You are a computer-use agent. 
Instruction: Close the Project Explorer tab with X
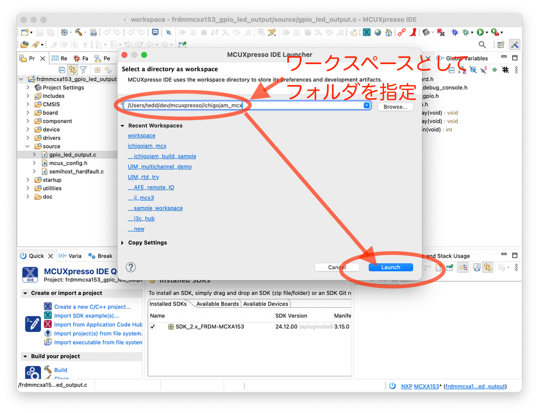click(x=43, y=58)
